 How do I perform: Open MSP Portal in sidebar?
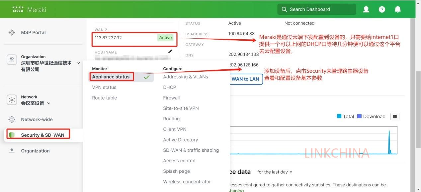pos(33,32)
